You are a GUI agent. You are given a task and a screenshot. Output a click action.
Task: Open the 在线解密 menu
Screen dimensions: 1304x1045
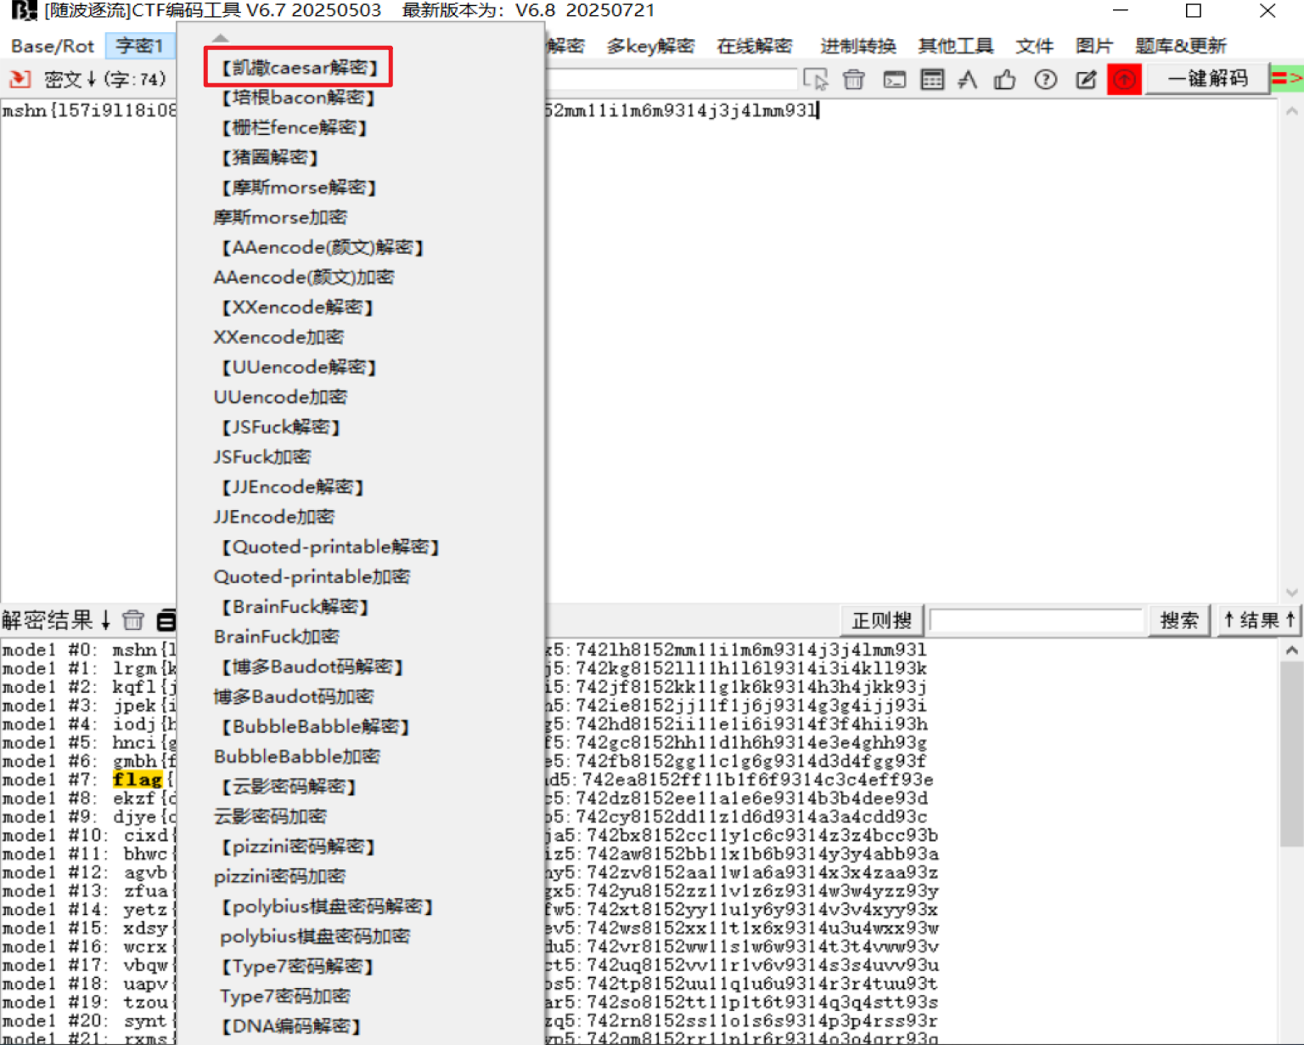pyautogui.click(x=754, y=46)
